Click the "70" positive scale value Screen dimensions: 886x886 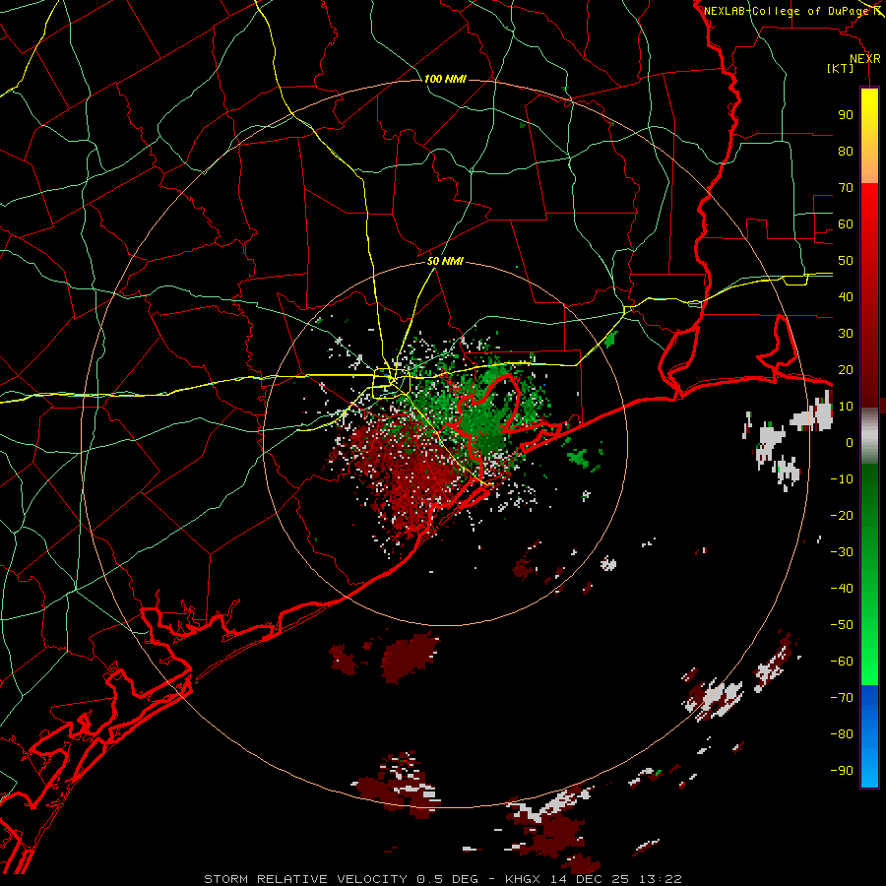point(846,188)
